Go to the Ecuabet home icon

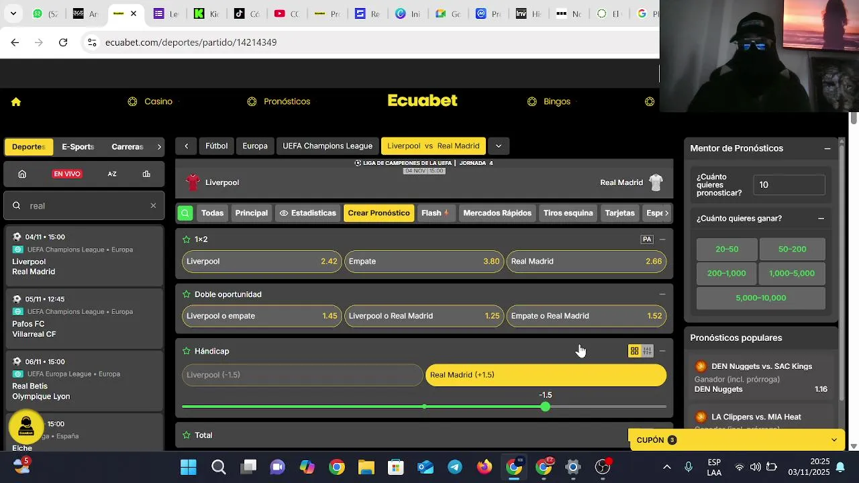point(16,102)
